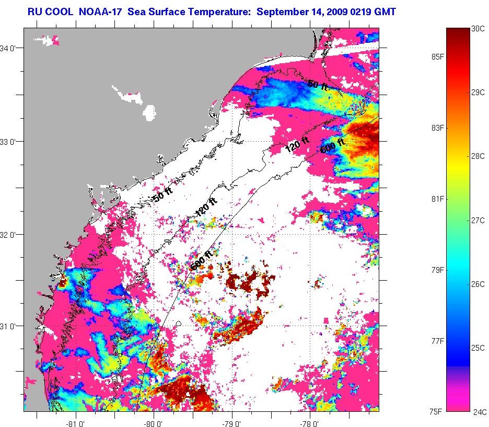Click the magenta bottom of the color bar
Image resolution: width=489 pixels, height=427 pixels.
pyautogui.click(x=458, y=399)
